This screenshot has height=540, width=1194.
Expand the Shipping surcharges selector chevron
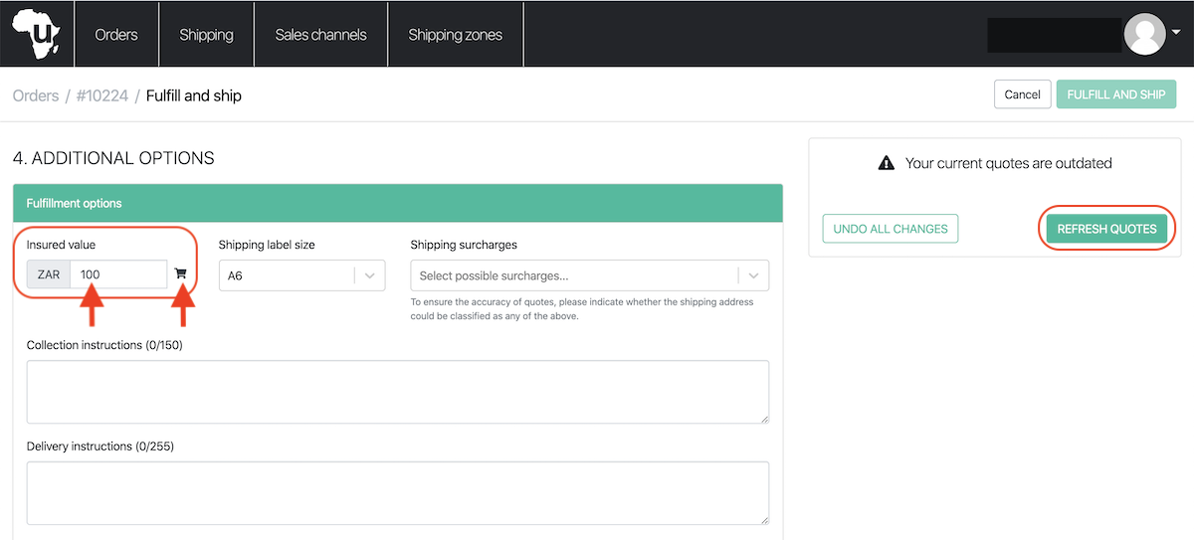(753, 275)
